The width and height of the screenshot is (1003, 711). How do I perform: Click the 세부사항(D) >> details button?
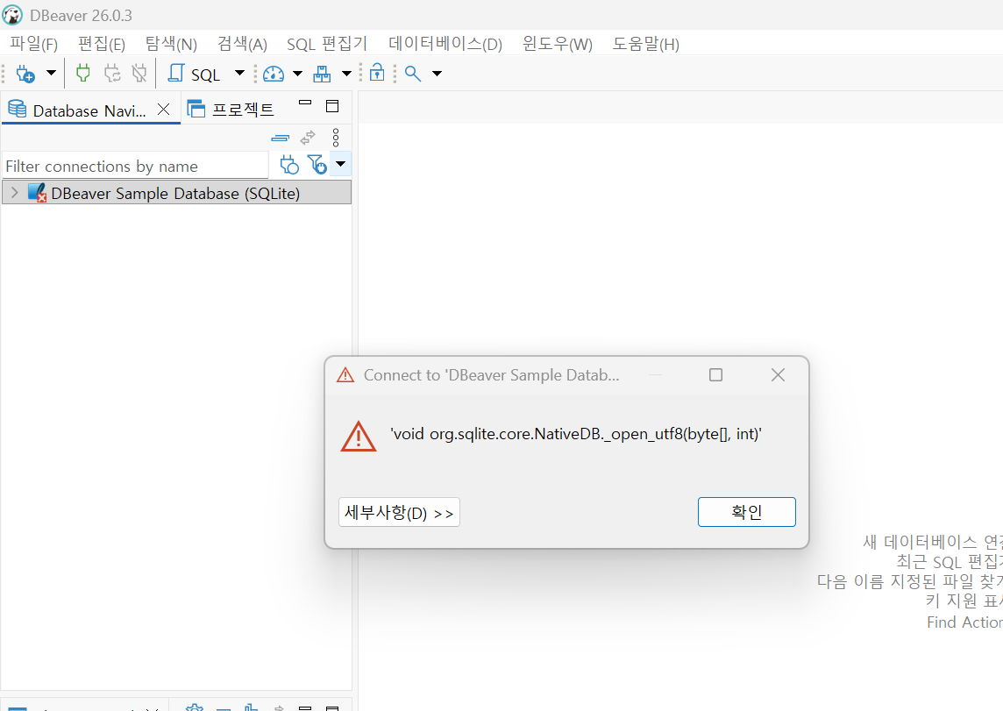click(399, 512)
